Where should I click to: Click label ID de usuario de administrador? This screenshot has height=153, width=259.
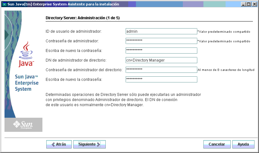point(74,31)
